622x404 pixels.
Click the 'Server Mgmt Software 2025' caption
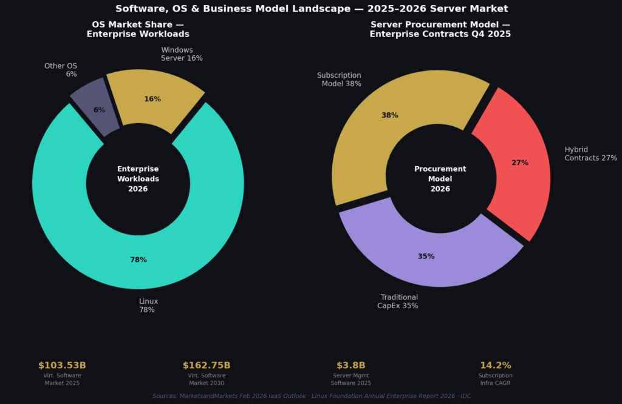pyautogui.click(x=351, y=379)
